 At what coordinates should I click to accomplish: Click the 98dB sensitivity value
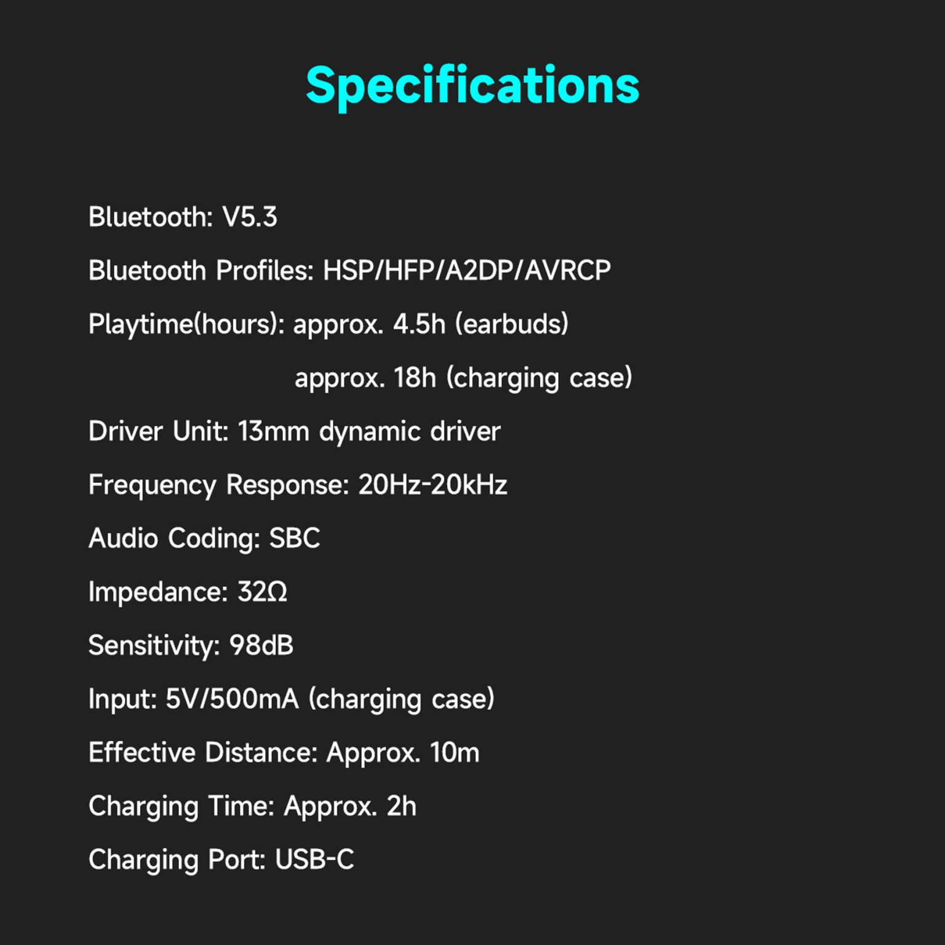(261, 645)
